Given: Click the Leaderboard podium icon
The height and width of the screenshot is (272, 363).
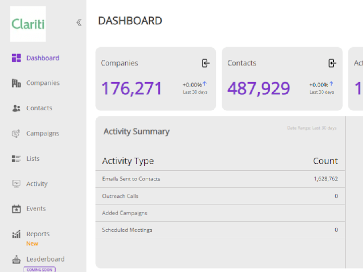Looking at the screenshot, I should click(x=16, y=259).
